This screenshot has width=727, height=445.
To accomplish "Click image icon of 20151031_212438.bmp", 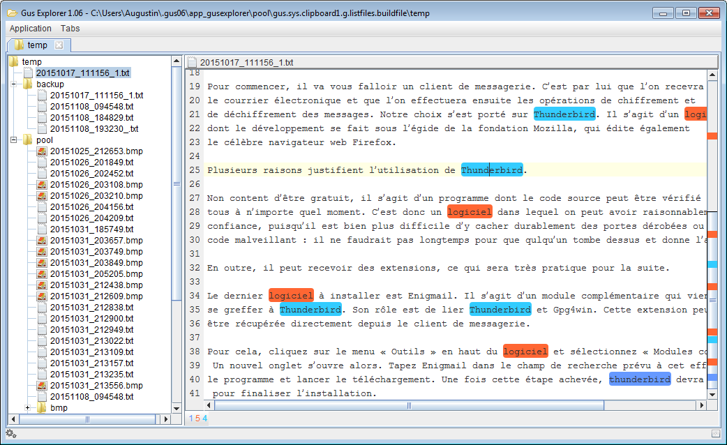I will [x=42, y=285].
